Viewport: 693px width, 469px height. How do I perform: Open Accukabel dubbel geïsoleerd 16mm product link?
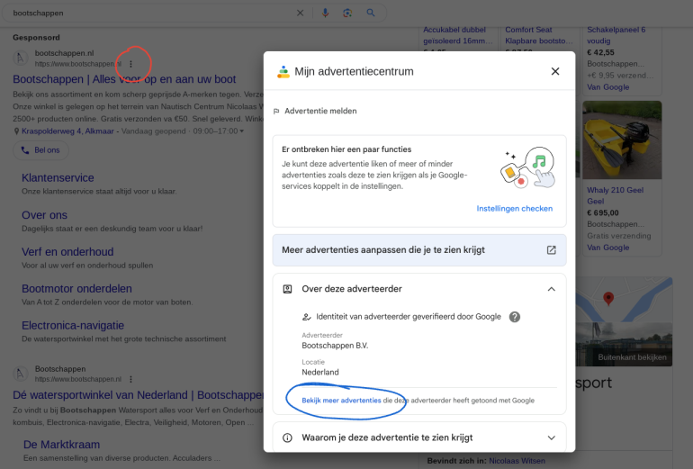pyautogui.click(x=457, y=35)
